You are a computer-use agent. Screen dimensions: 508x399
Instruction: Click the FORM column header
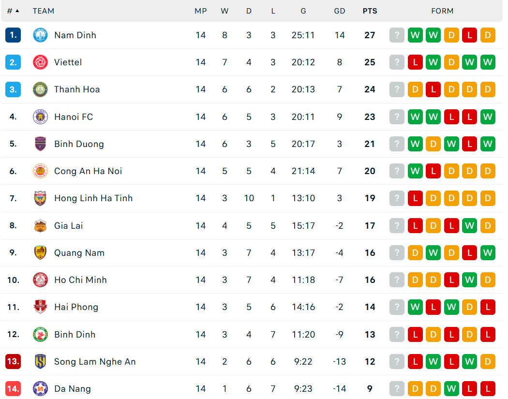[x=442, y=11]
